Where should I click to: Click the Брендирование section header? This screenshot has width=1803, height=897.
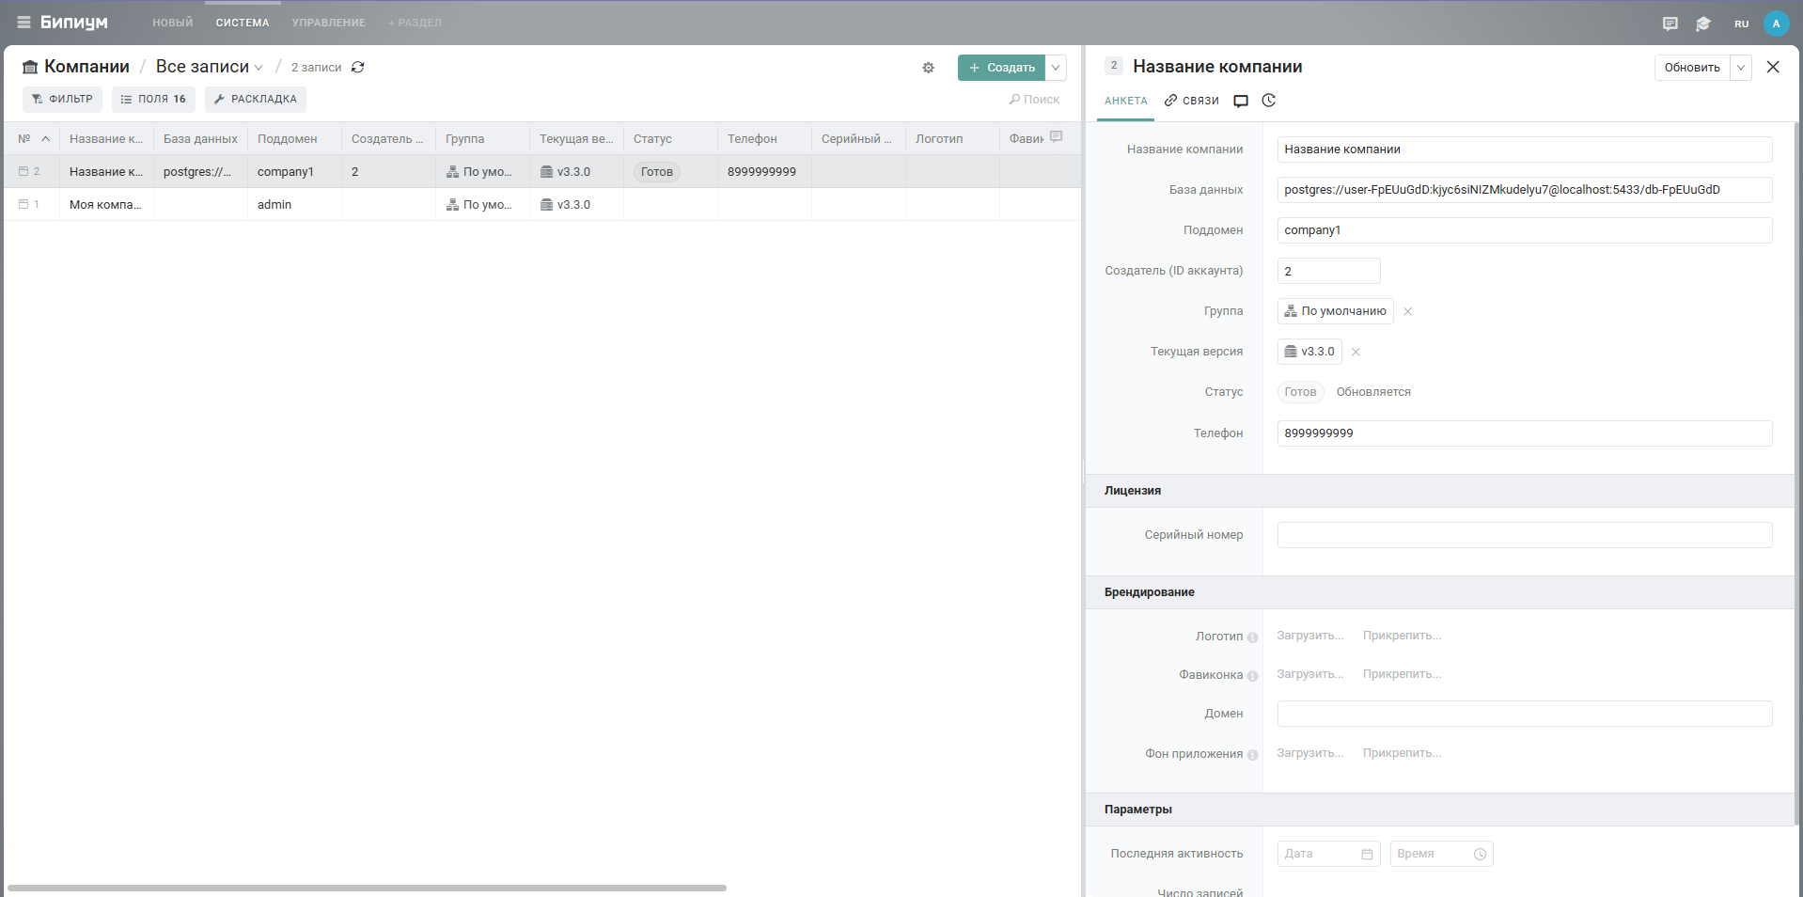pos(1440,592)
